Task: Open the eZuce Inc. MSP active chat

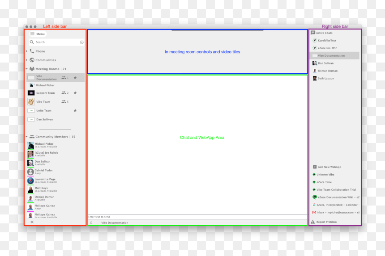Action: tap(327, 48)
